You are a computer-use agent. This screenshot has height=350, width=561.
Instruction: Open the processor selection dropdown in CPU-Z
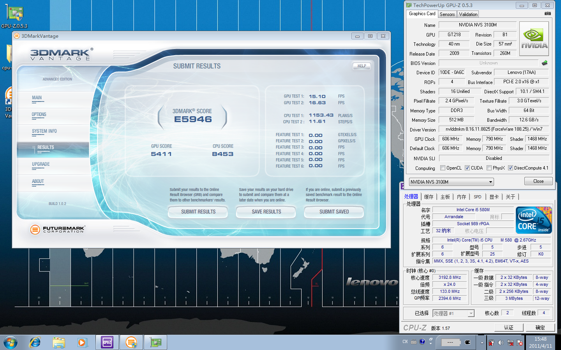click(x=453, y=313)
